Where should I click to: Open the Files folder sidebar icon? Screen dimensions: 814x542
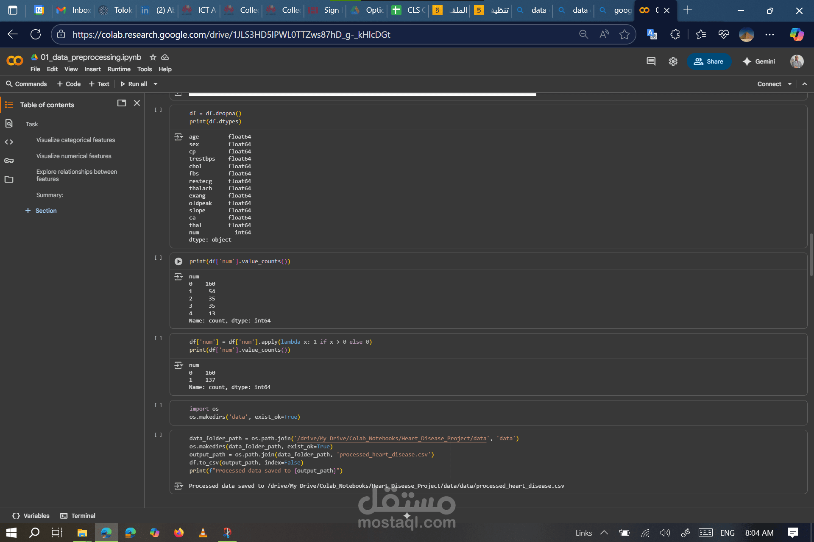(x=9, y=179)
